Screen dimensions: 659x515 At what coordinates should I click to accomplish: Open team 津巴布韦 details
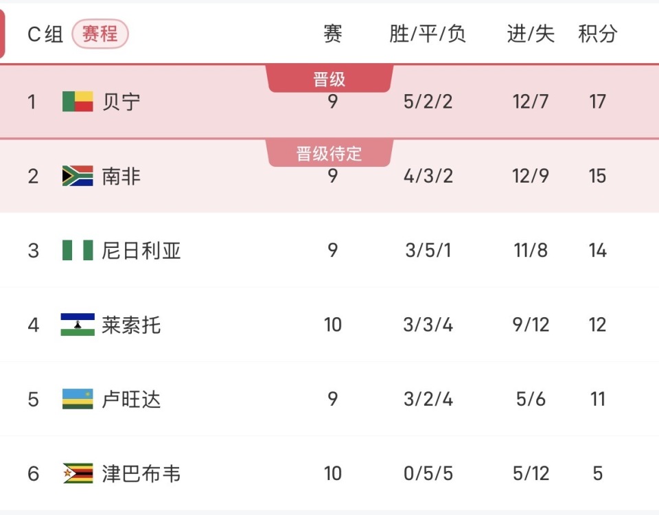coord(141,473)
